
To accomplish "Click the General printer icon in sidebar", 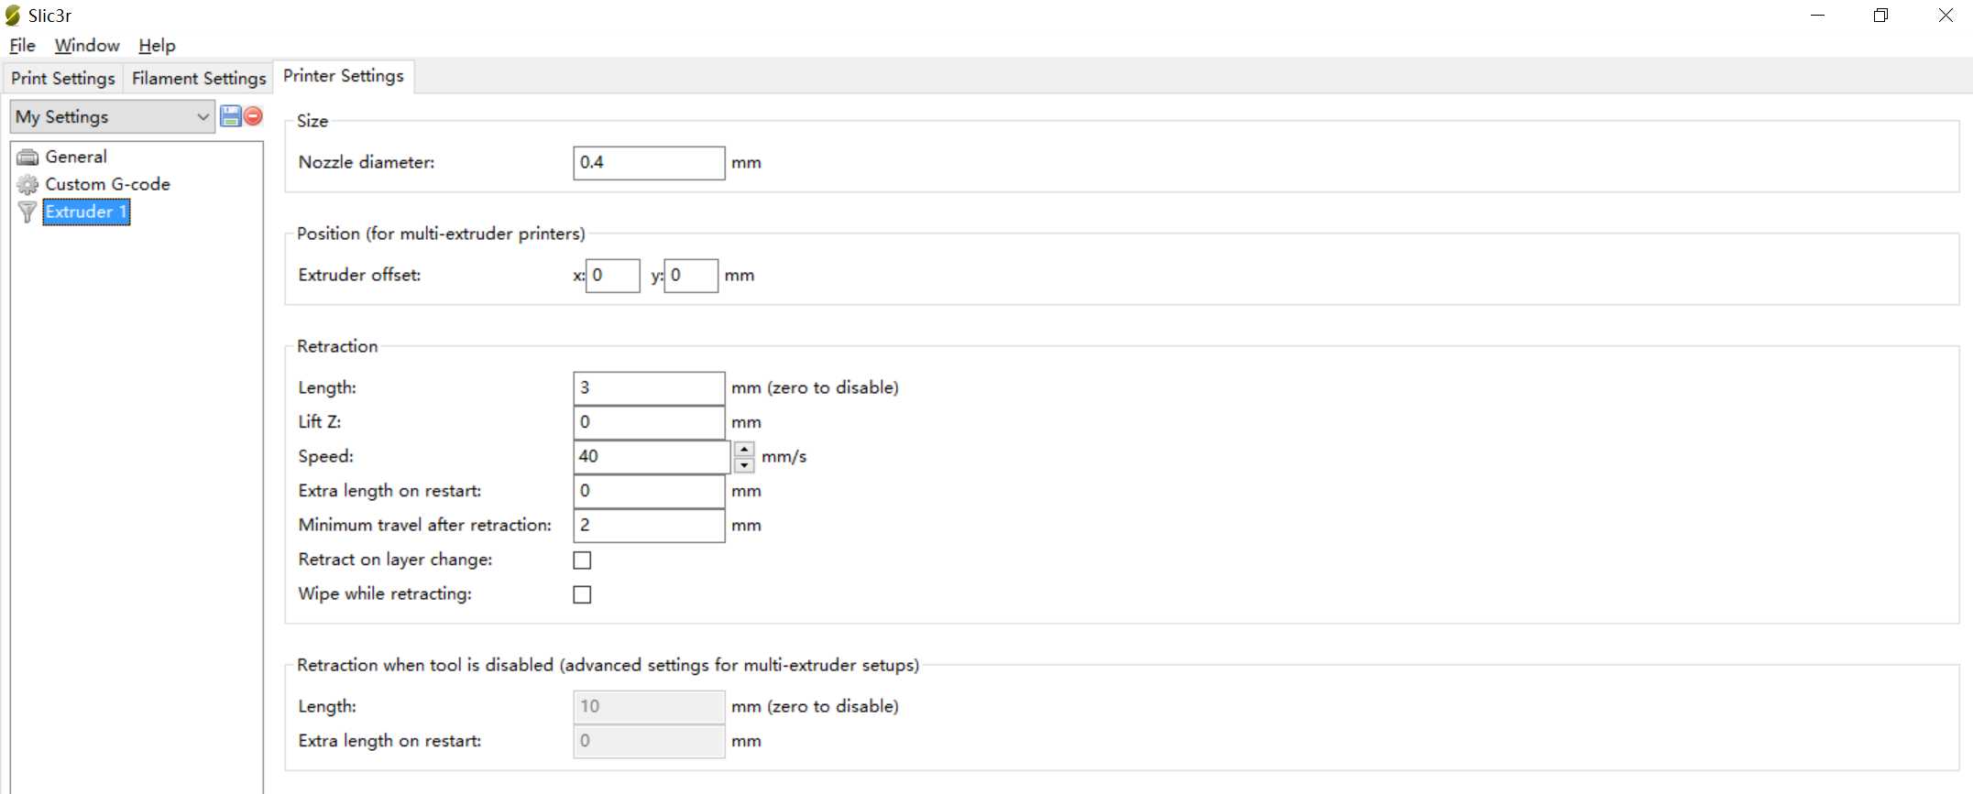I will 27,157.
